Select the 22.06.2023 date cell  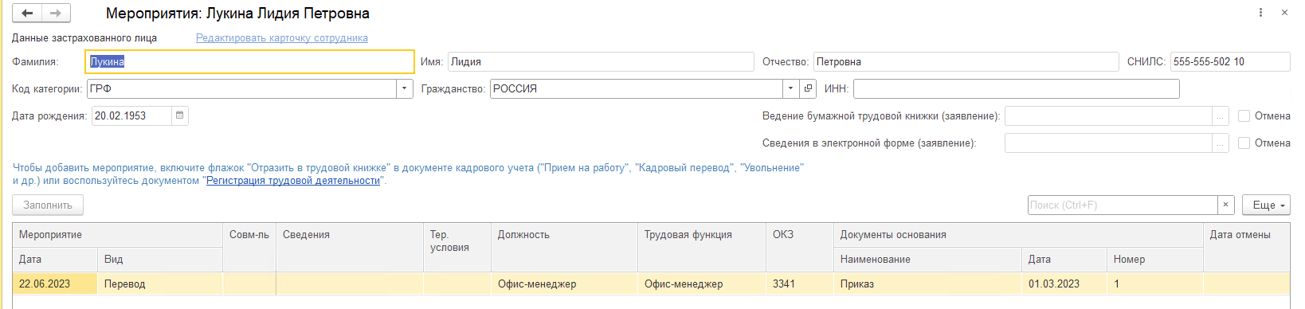55,284
